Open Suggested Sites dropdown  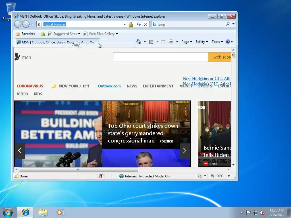click(x=64, y=34)
